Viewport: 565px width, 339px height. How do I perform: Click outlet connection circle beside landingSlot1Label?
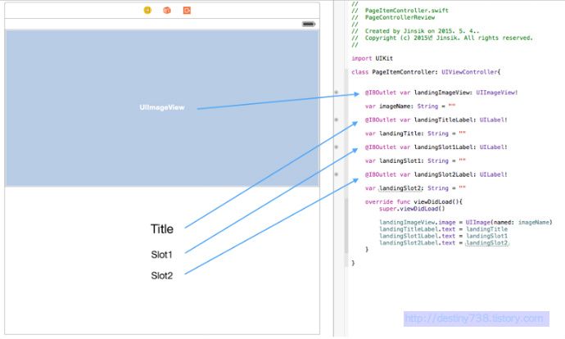tap(337, 147)
